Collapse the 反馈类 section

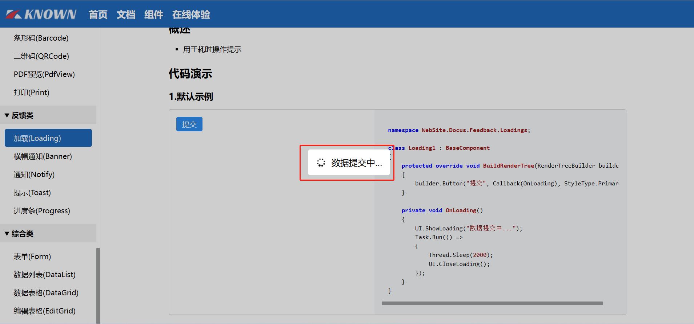coord(48,115)
